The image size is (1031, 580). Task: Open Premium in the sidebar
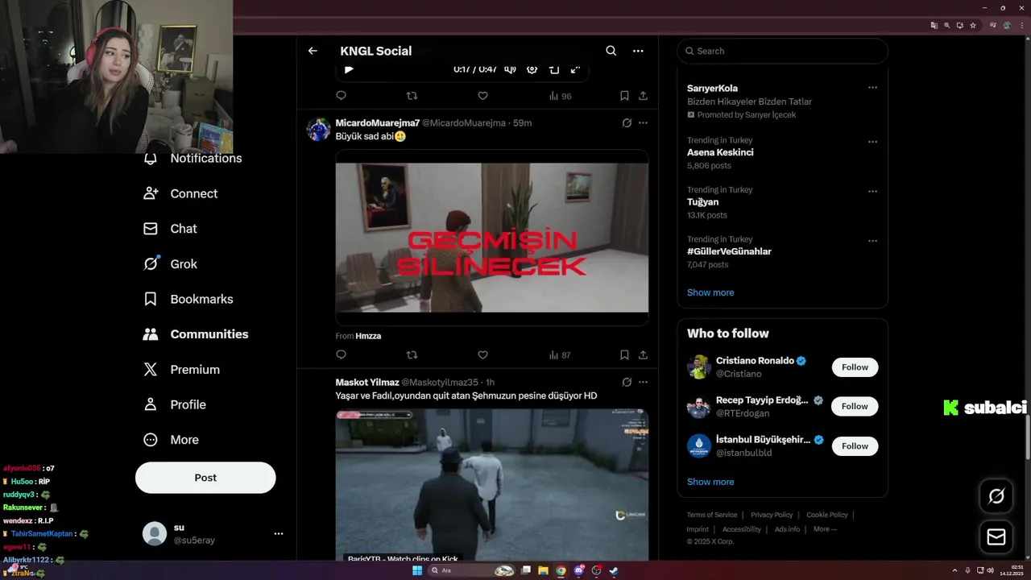(x=181, y=370)
